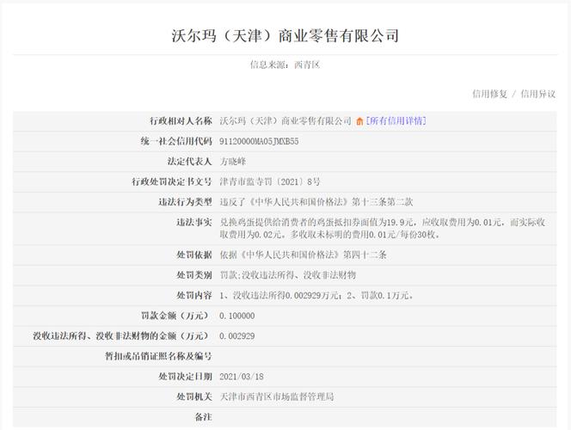Click the orange house icon beside company name
This screenshot has height=430, width=571.
(359, 121)
